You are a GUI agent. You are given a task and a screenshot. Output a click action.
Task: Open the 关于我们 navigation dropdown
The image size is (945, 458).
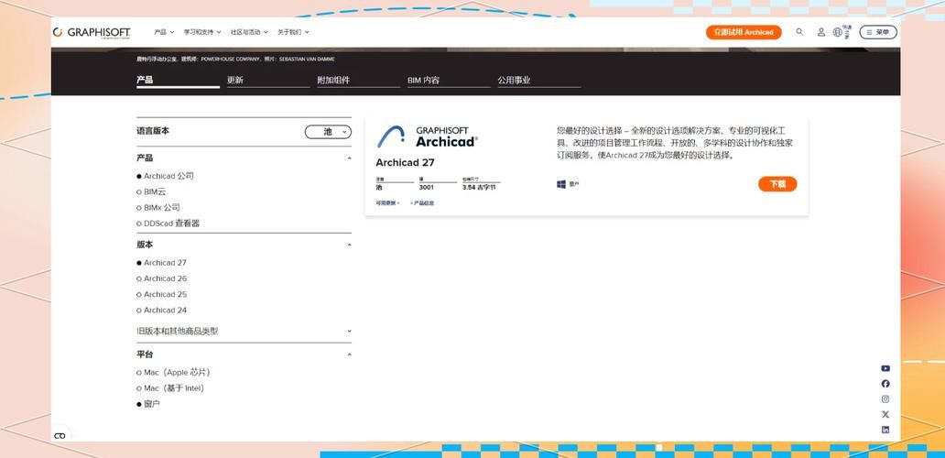(293, 32)
